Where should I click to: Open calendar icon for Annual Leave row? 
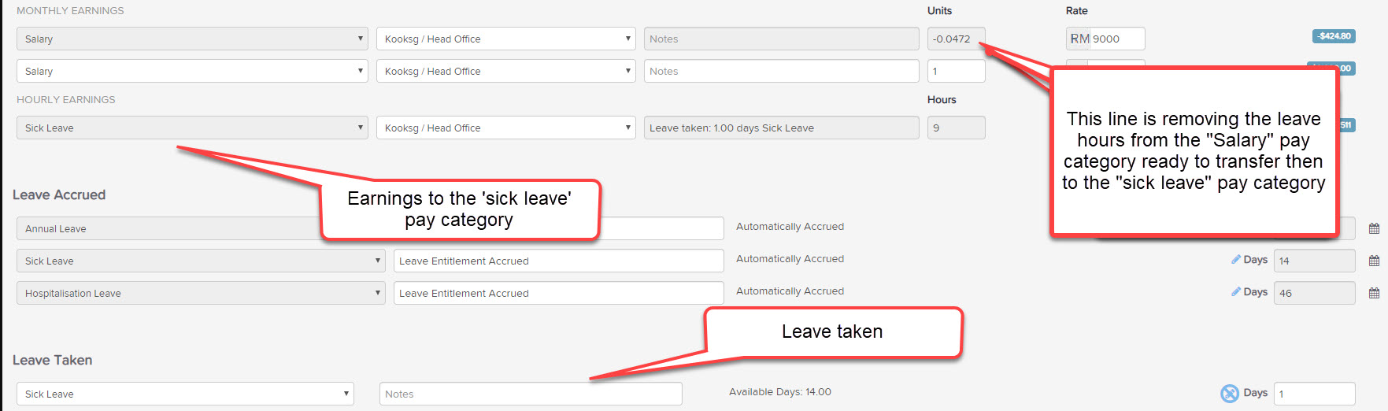pyautogui.click(x=1374, y=228)
